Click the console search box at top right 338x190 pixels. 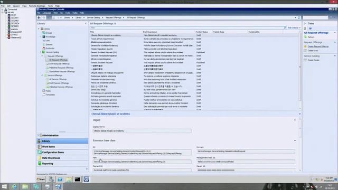pos(315,17)
